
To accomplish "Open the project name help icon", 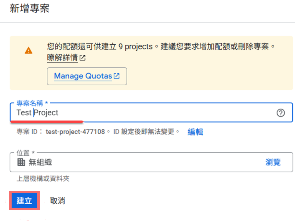I will coord(280,113).
